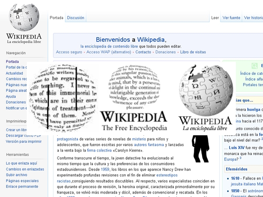Click the Efemérides section heading
The height and width of the screenshot is (197, 263).
click(237, 169)
